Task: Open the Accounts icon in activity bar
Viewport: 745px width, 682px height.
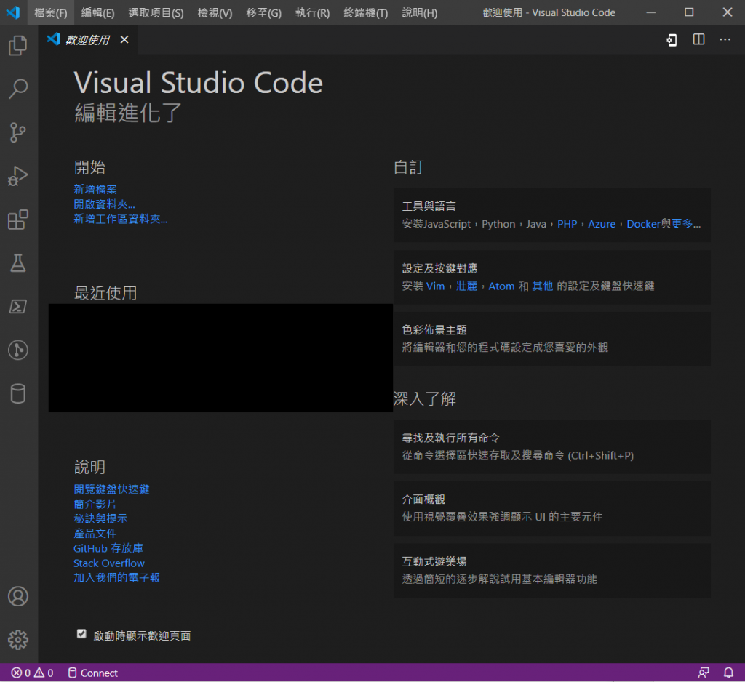Action: pyautogui.click(x=18, y=596)
